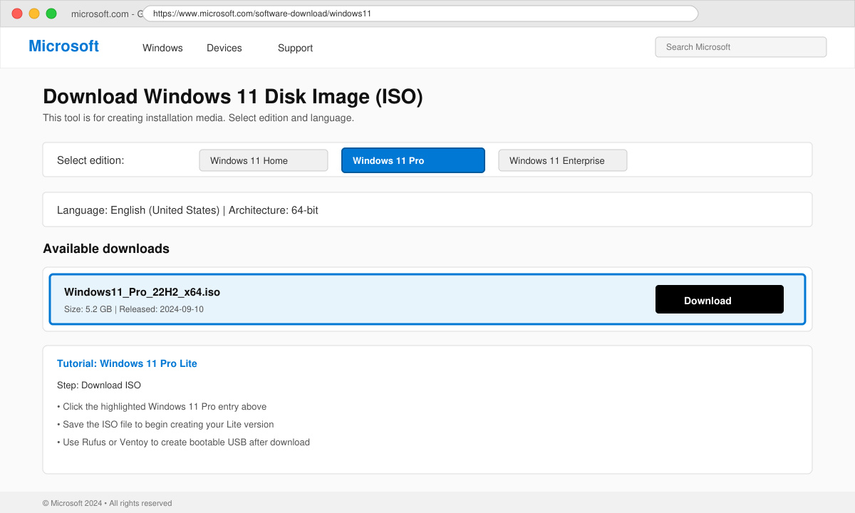Click the Search Microsoft input field

[741, 47]
